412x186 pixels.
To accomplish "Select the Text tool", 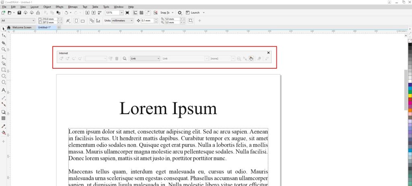I will pyautogui.click(x=3, y=90).
